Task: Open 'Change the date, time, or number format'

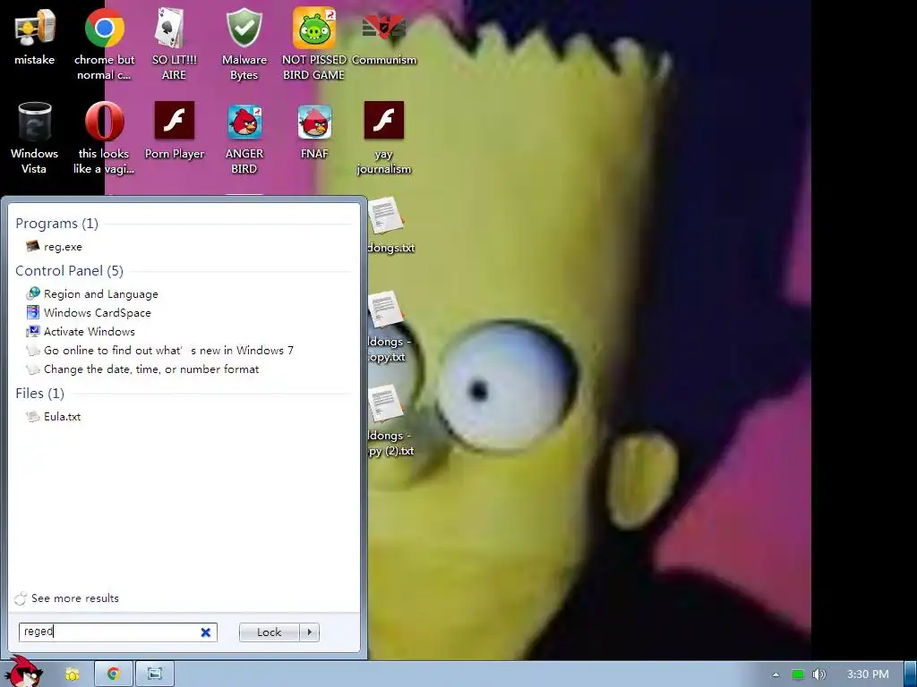Action: (142, 369)
